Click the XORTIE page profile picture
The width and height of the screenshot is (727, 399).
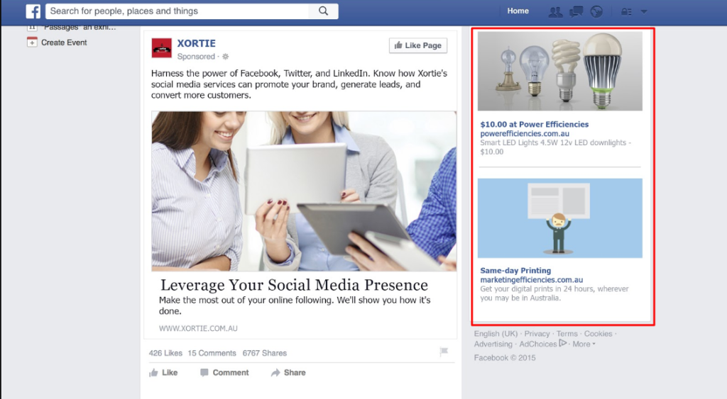[161, 48]
